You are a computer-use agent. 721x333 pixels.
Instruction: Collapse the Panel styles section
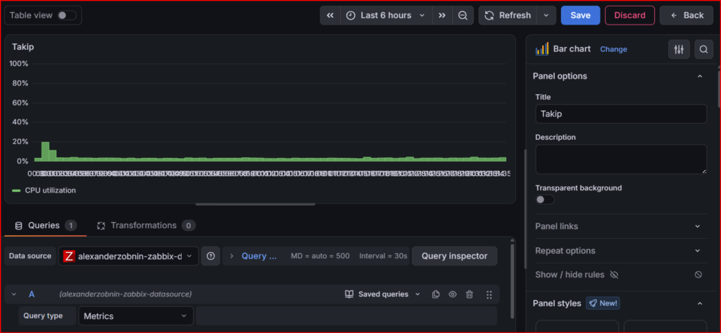(700, 303)
